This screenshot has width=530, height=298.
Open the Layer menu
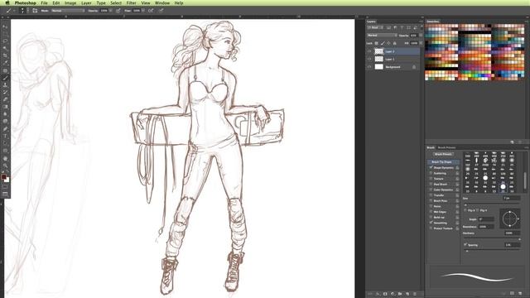click(86, 2)
